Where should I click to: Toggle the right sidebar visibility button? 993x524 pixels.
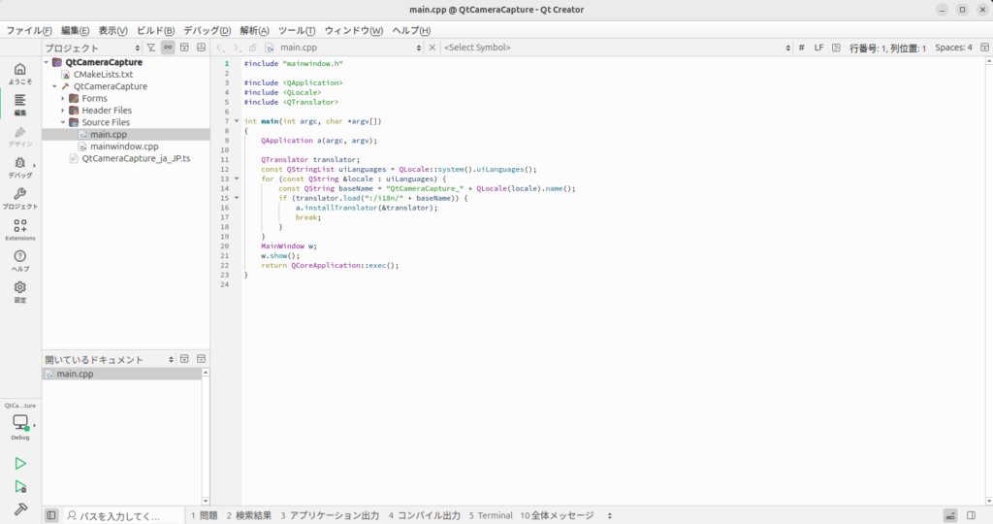coord(975,515)
